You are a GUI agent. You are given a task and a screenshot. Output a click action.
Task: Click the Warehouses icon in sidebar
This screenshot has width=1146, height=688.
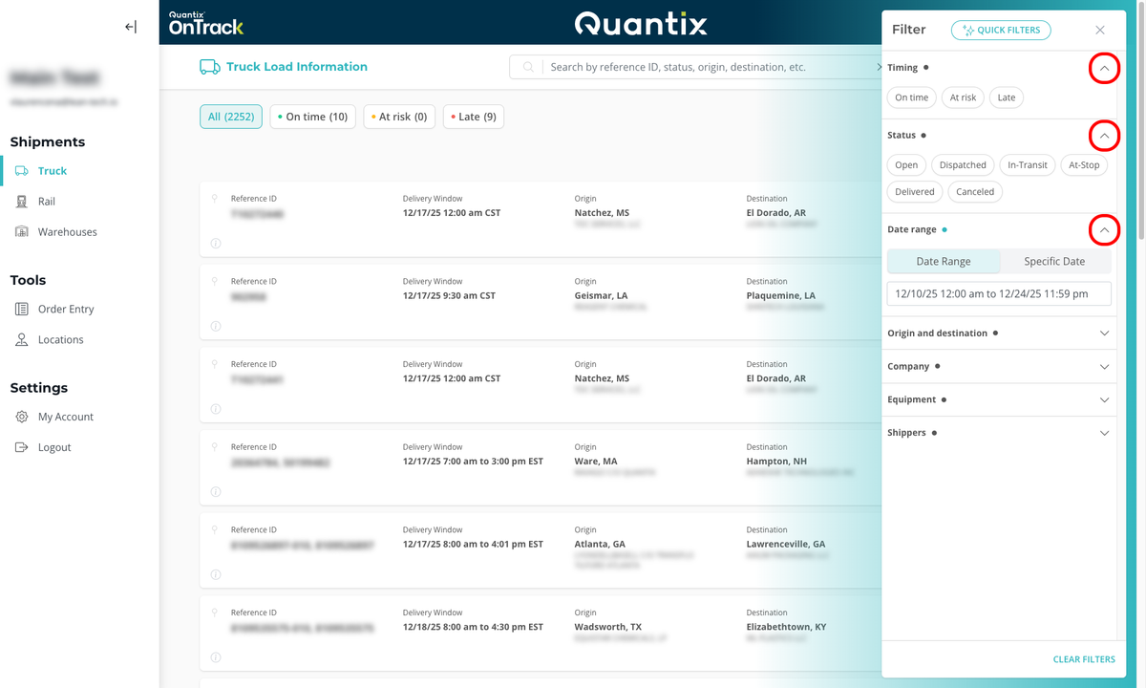point(22,232)
